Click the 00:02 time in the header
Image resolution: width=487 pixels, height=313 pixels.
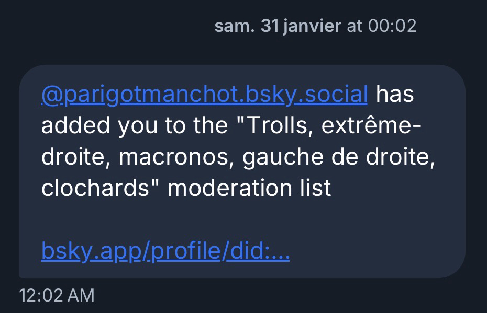pos(392,26)
